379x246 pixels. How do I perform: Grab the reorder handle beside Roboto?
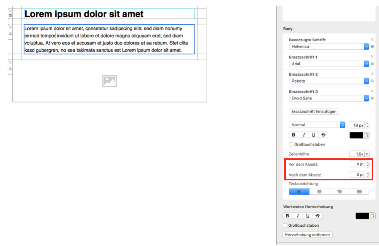coord(372,81)
